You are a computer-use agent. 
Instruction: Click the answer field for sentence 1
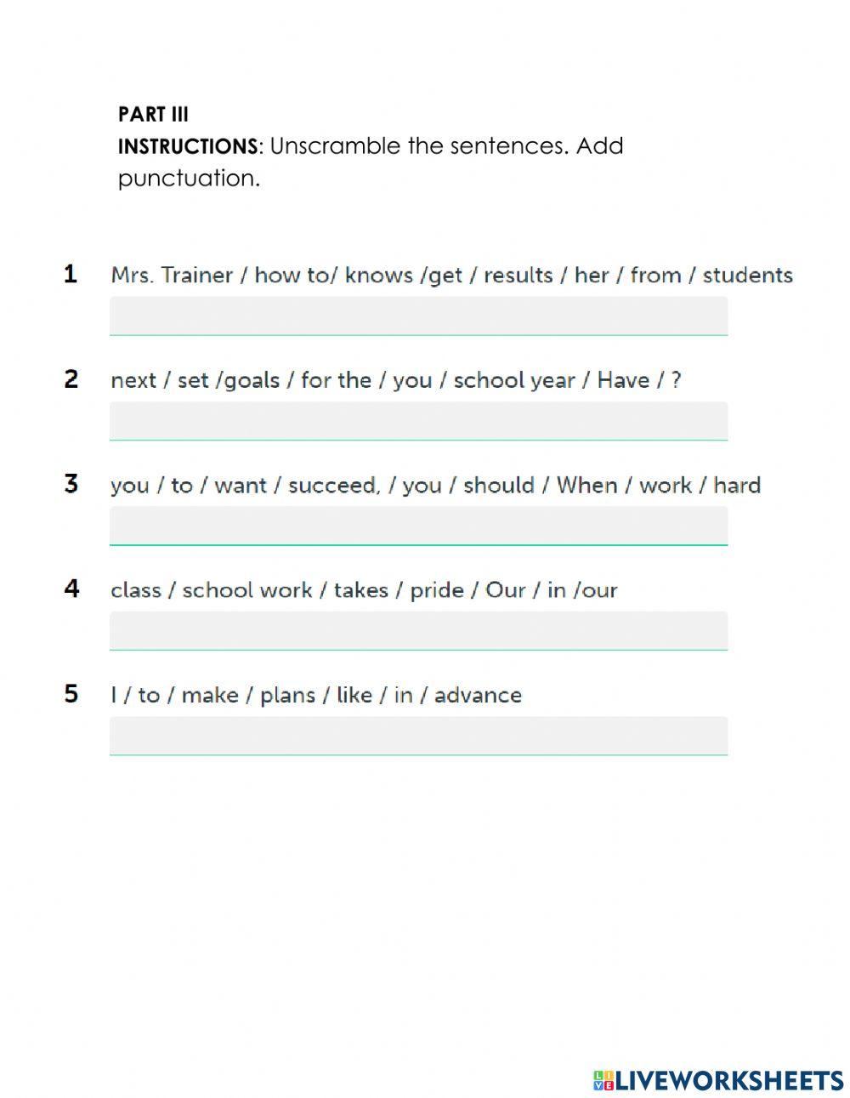point(418,316)
